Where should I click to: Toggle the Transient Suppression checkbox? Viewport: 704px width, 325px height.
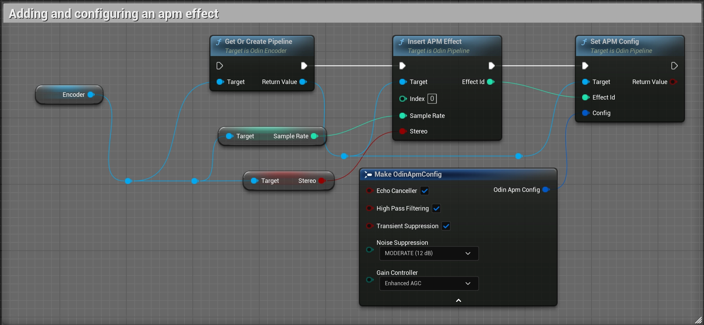[446, 226]
